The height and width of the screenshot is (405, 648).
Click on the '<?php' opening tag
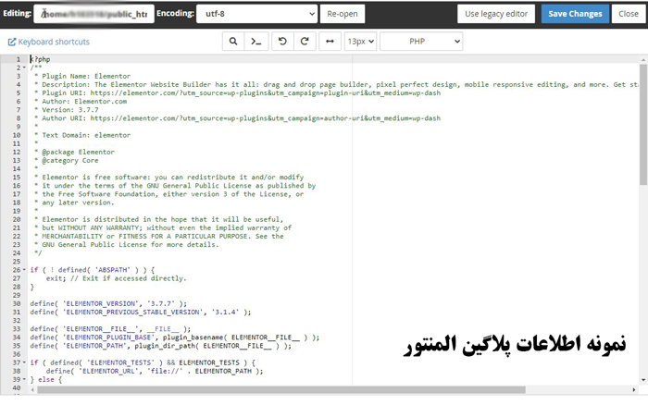click(40, 59)
